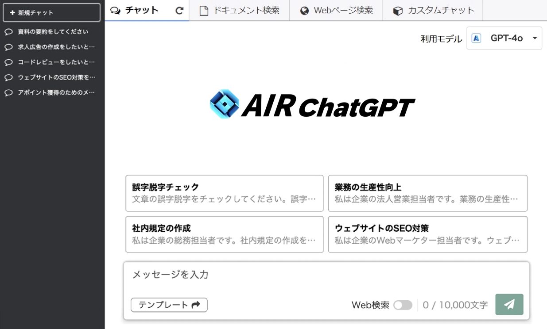This screenshot has width=547, height=329.
Task: Click the Azure logo icon in model selector
Action: (477, 38)
